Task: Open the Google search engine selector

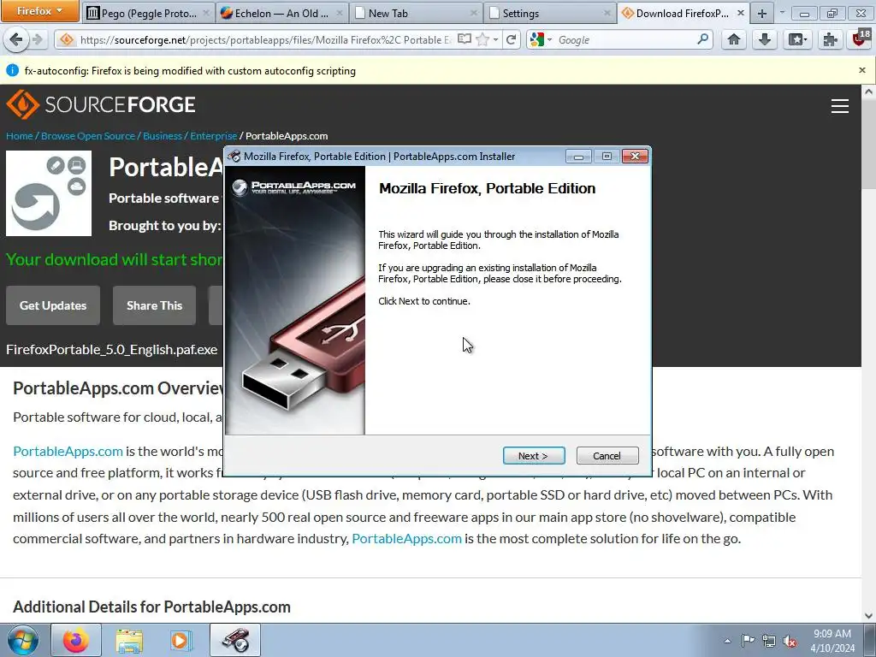Action: point(541,39)
